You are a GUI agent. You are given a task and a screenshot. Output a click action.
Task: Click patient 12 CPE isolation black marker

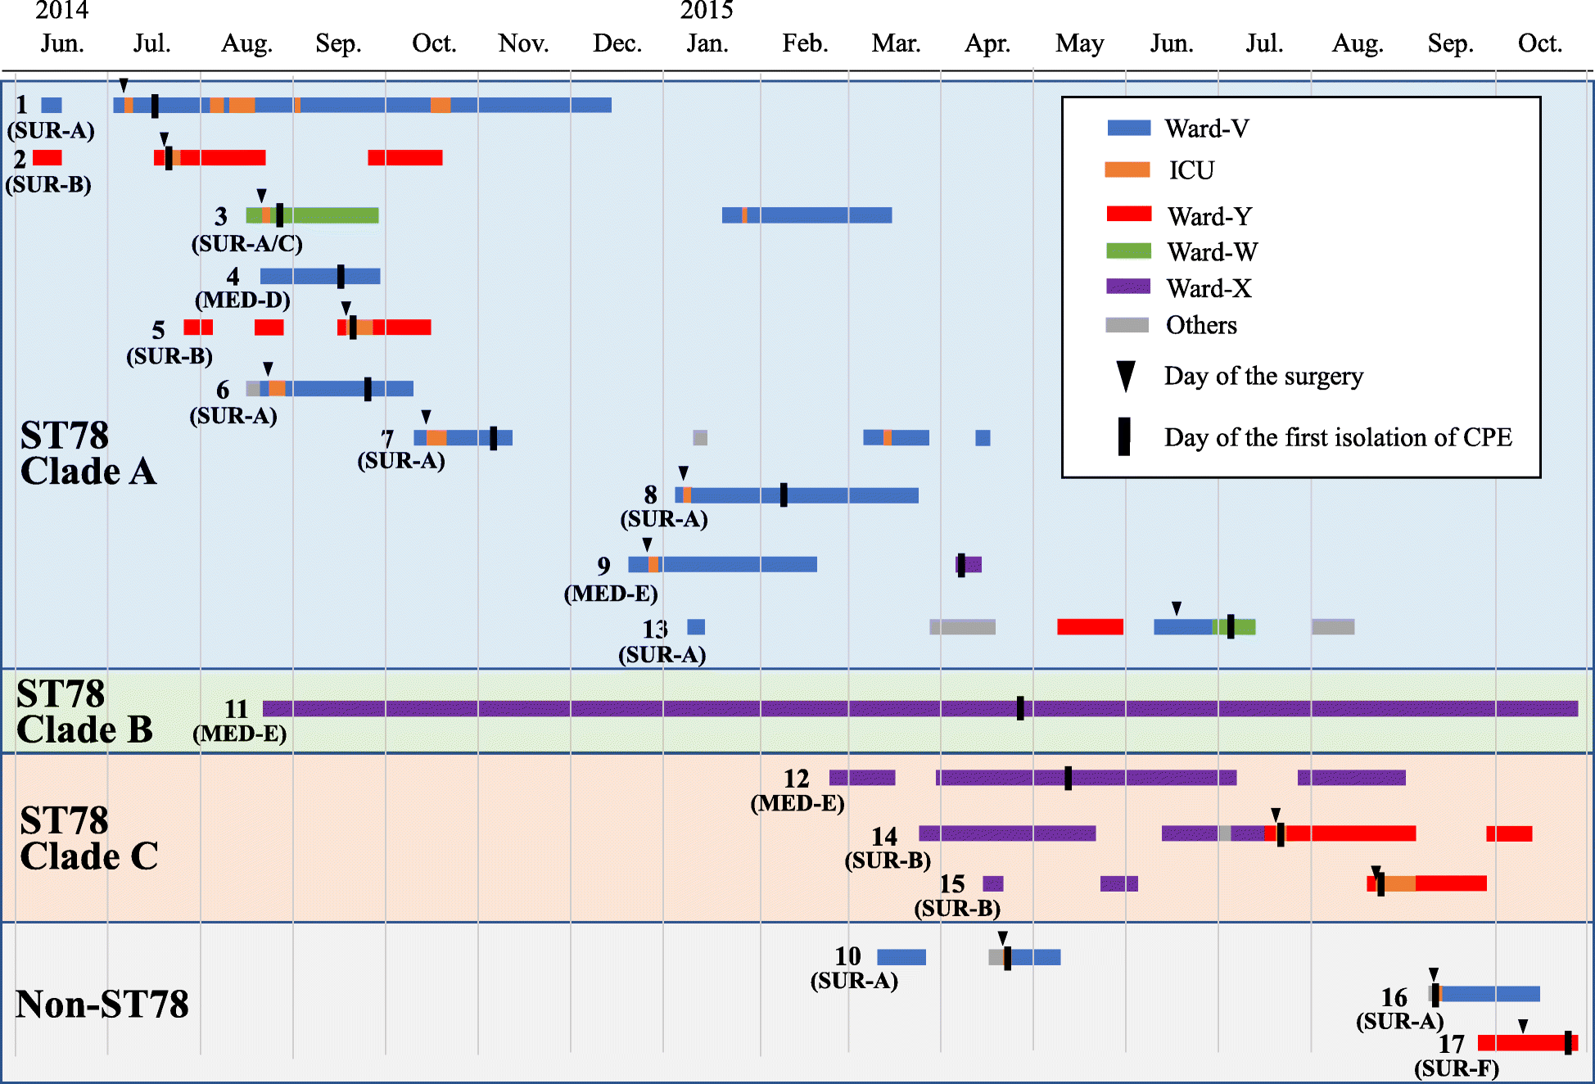click(1068, 778)
